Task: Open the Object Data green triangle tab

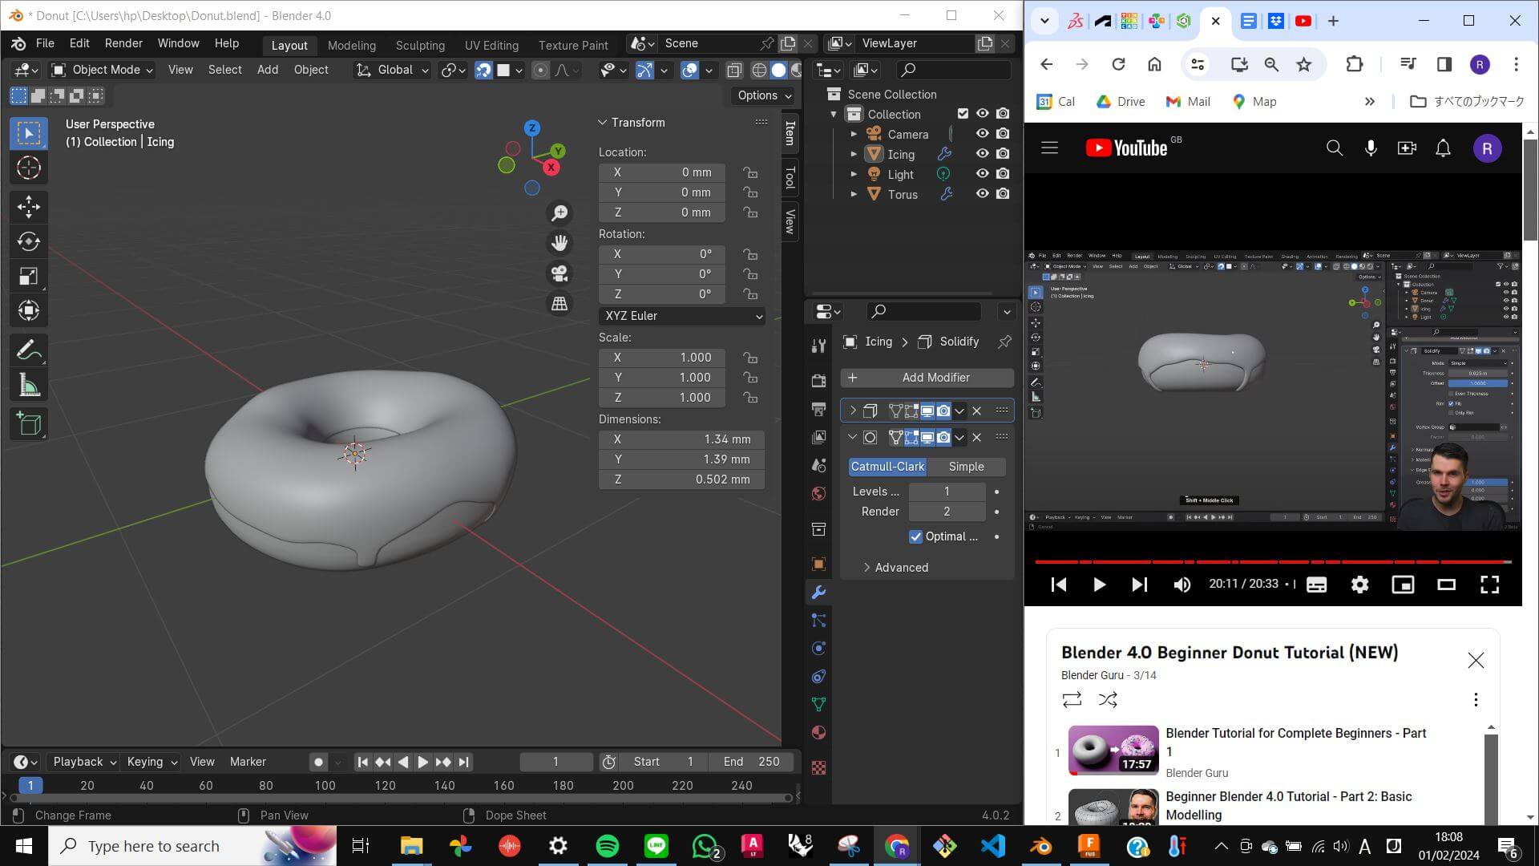Action: tap(818, 705)
